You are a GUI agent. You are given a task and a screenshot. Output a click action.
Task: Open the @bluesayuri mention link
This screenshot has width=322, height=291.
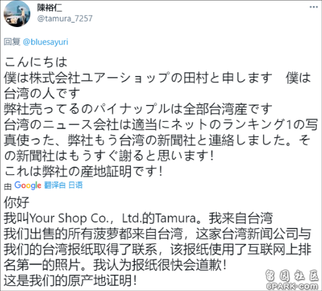pos(45,42)
